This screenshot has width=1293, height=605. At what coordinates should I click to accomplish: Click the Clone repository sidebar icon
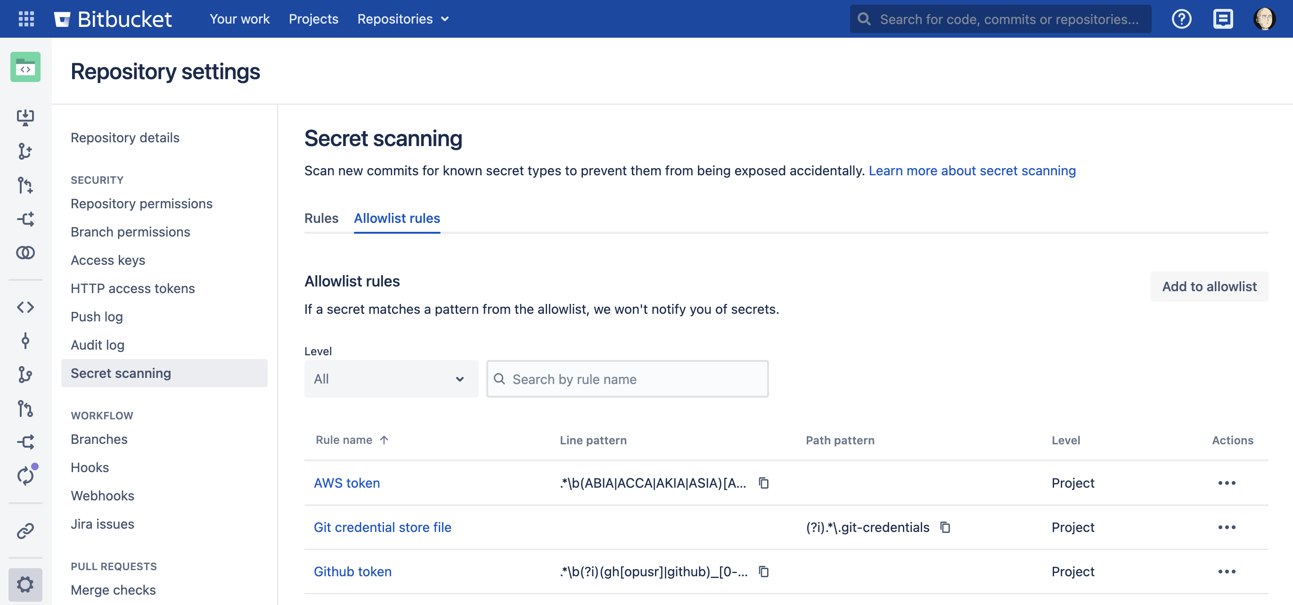[x=25, y=117]
